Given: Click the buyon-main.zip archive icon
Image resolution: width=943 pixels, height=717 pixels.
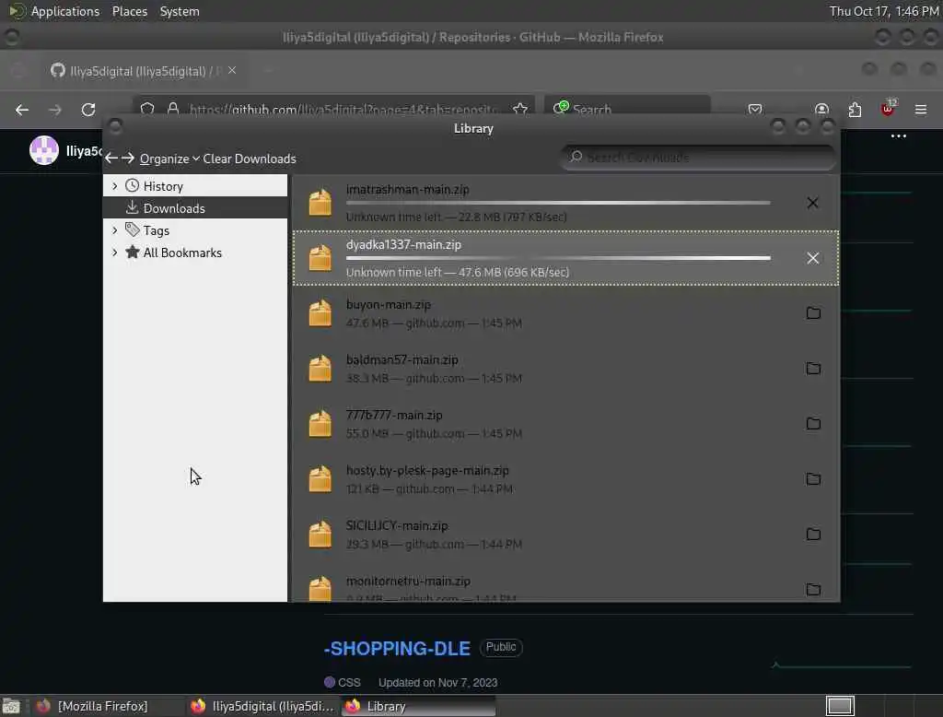Looking at the screenshot, I should coord(320,313).
